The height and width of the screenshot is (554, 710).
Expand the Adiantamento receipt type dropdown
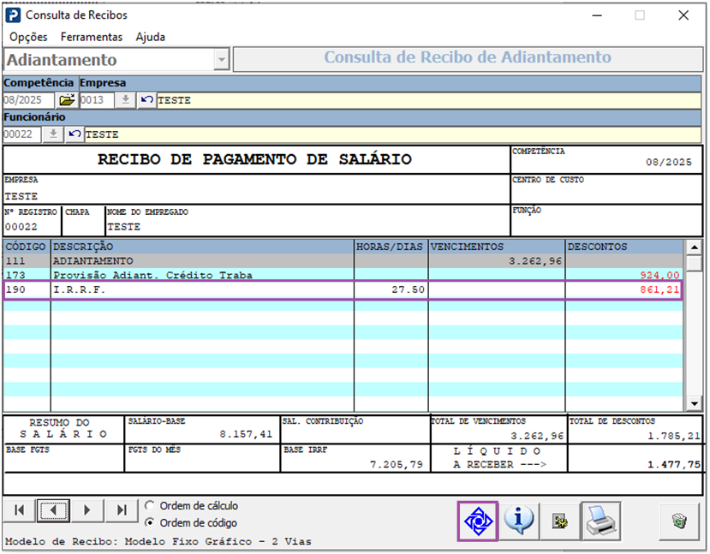point(222,60)
